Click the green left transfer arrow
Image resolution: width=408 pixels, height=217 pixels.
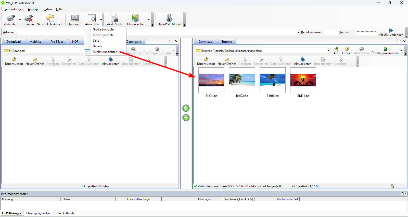tap(186, 108)
